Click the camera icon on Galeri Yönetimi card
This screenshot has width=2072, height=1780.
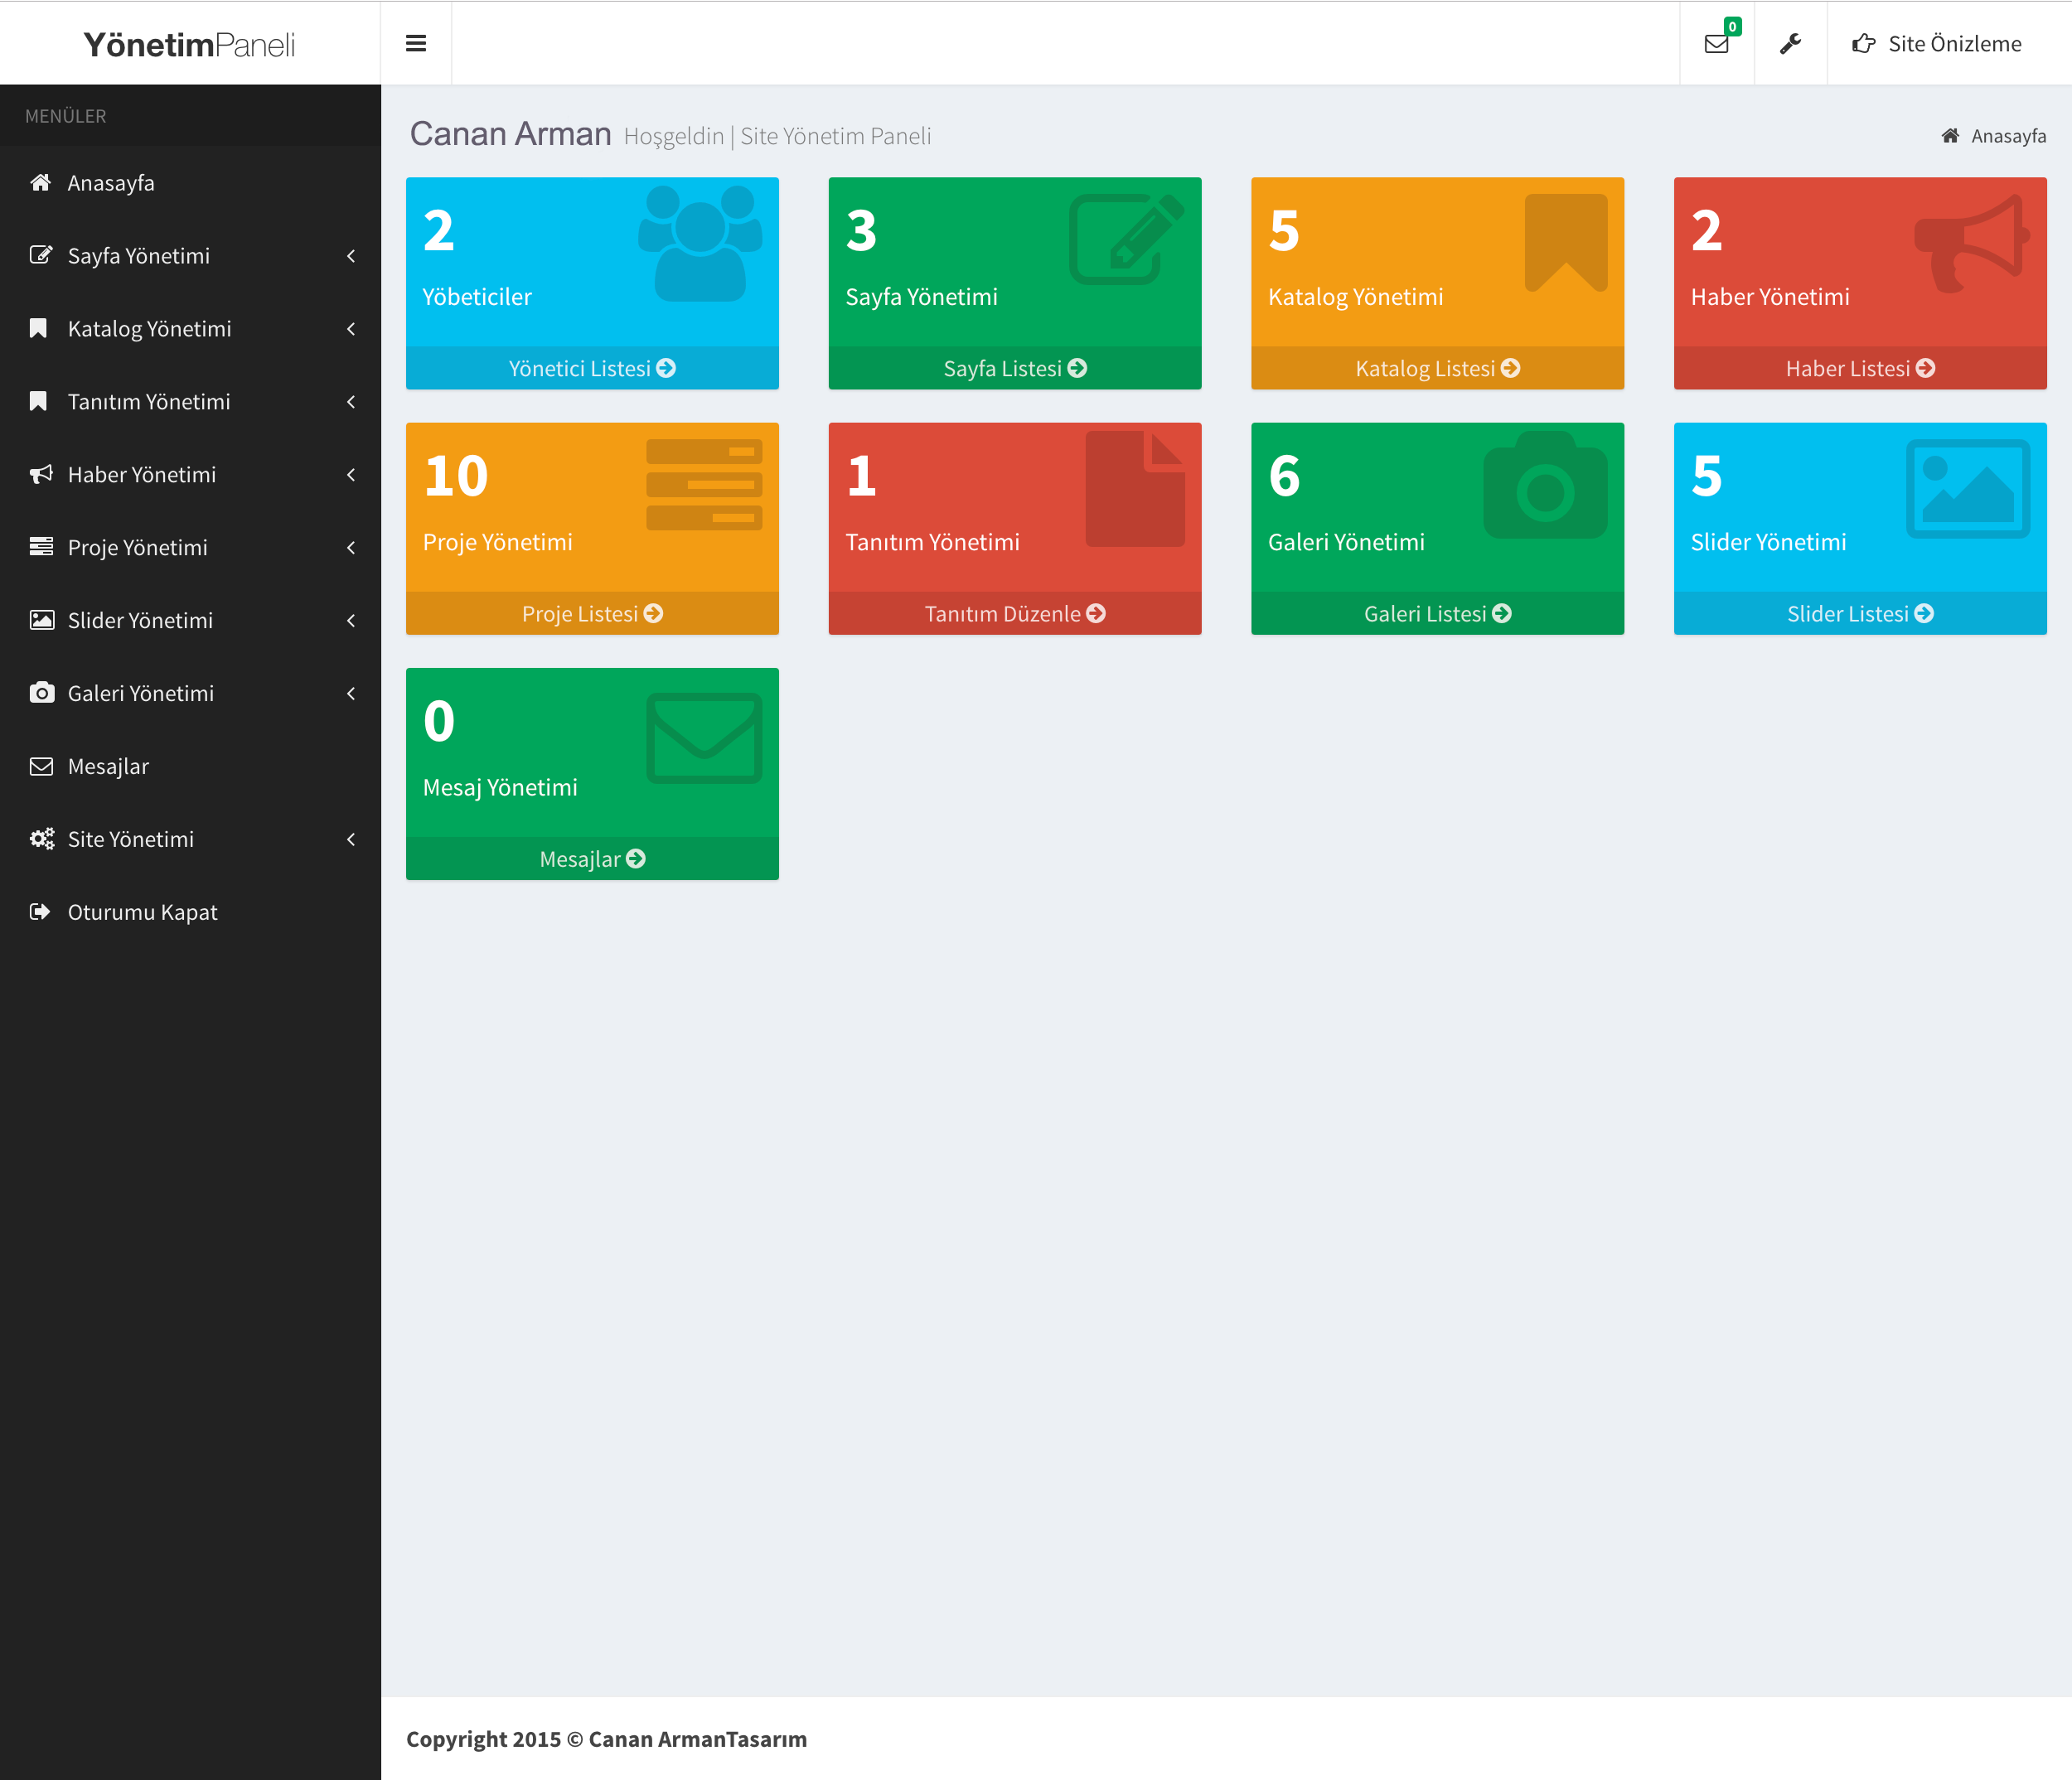click(1545, 485)
